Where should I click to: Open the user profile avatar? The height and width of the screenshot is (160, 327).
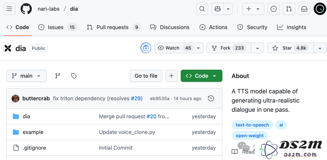tap(320, 9)
